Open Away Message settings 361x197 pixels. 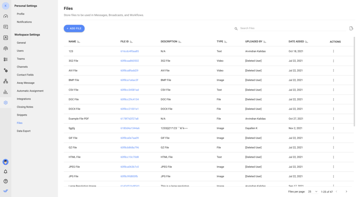[x=25, y=83]
